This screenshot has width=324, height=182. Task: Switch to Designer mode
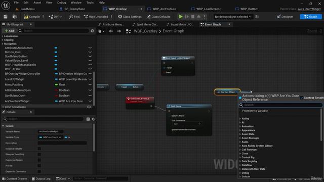(285, 17)
